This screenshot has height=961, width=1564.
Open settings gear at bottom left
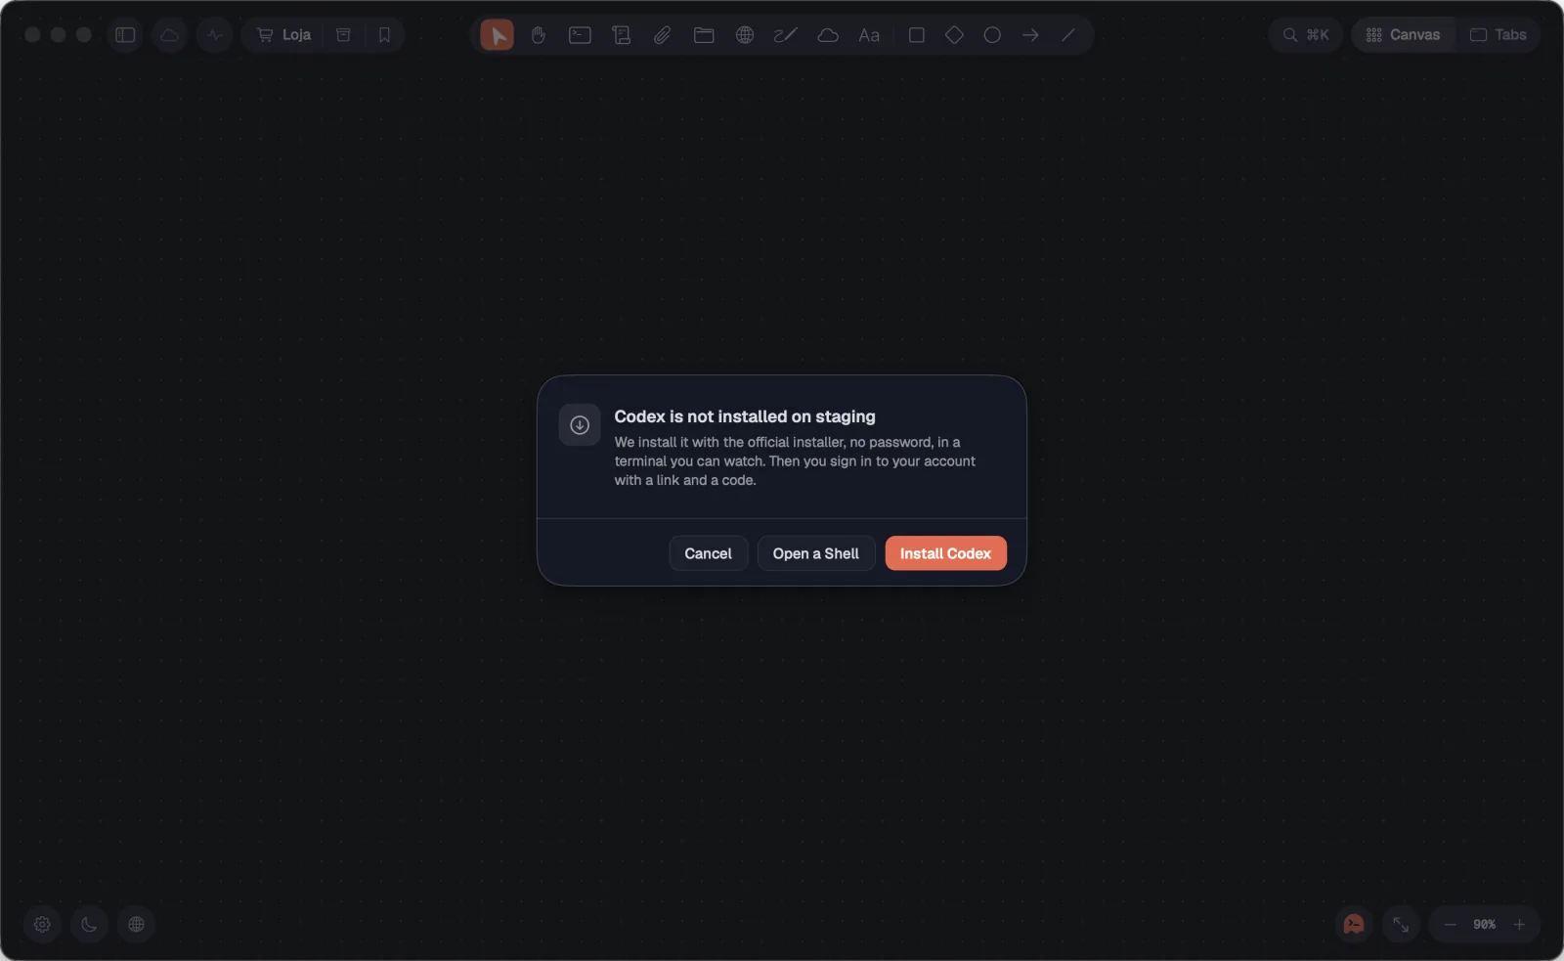pyautogui.click(x=42, y=925)
